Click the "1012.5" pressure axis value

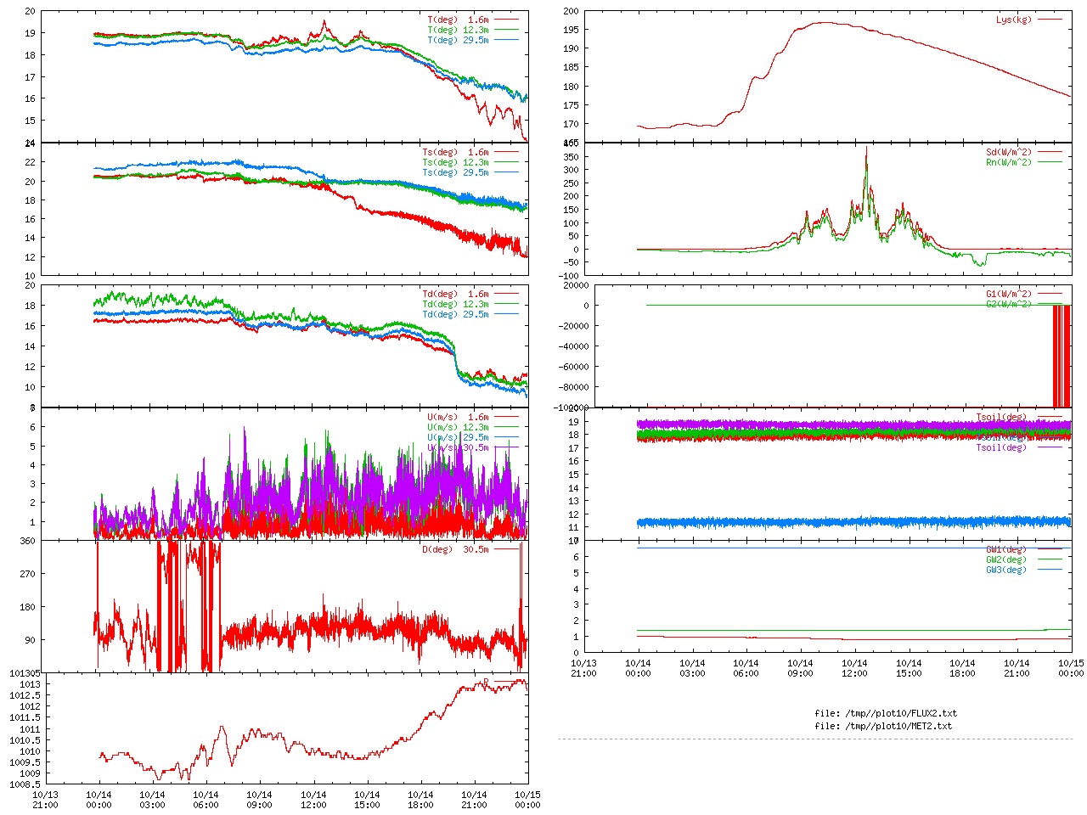[x=25, y=695]
